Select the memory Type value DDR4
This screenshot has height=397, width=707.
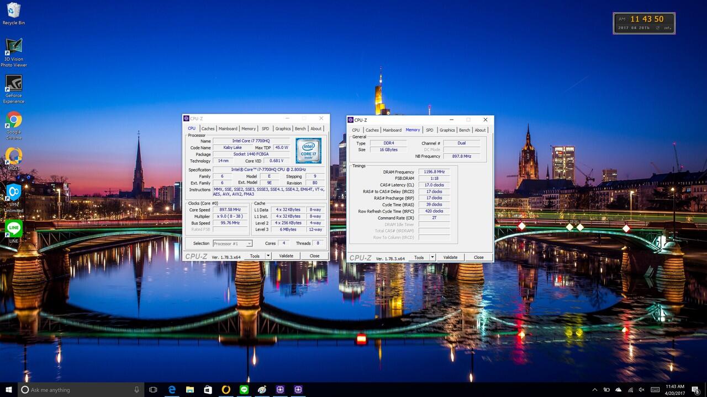click(388, 143)
